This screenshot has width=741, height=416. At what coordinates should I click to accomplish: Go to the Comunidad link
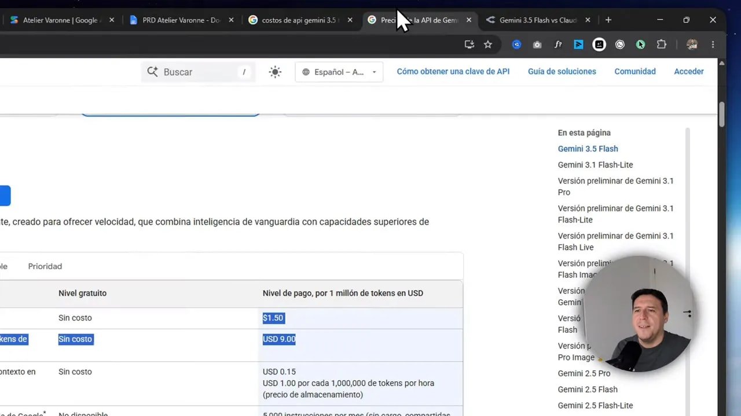pyautogui.click(x=635, y=72)
